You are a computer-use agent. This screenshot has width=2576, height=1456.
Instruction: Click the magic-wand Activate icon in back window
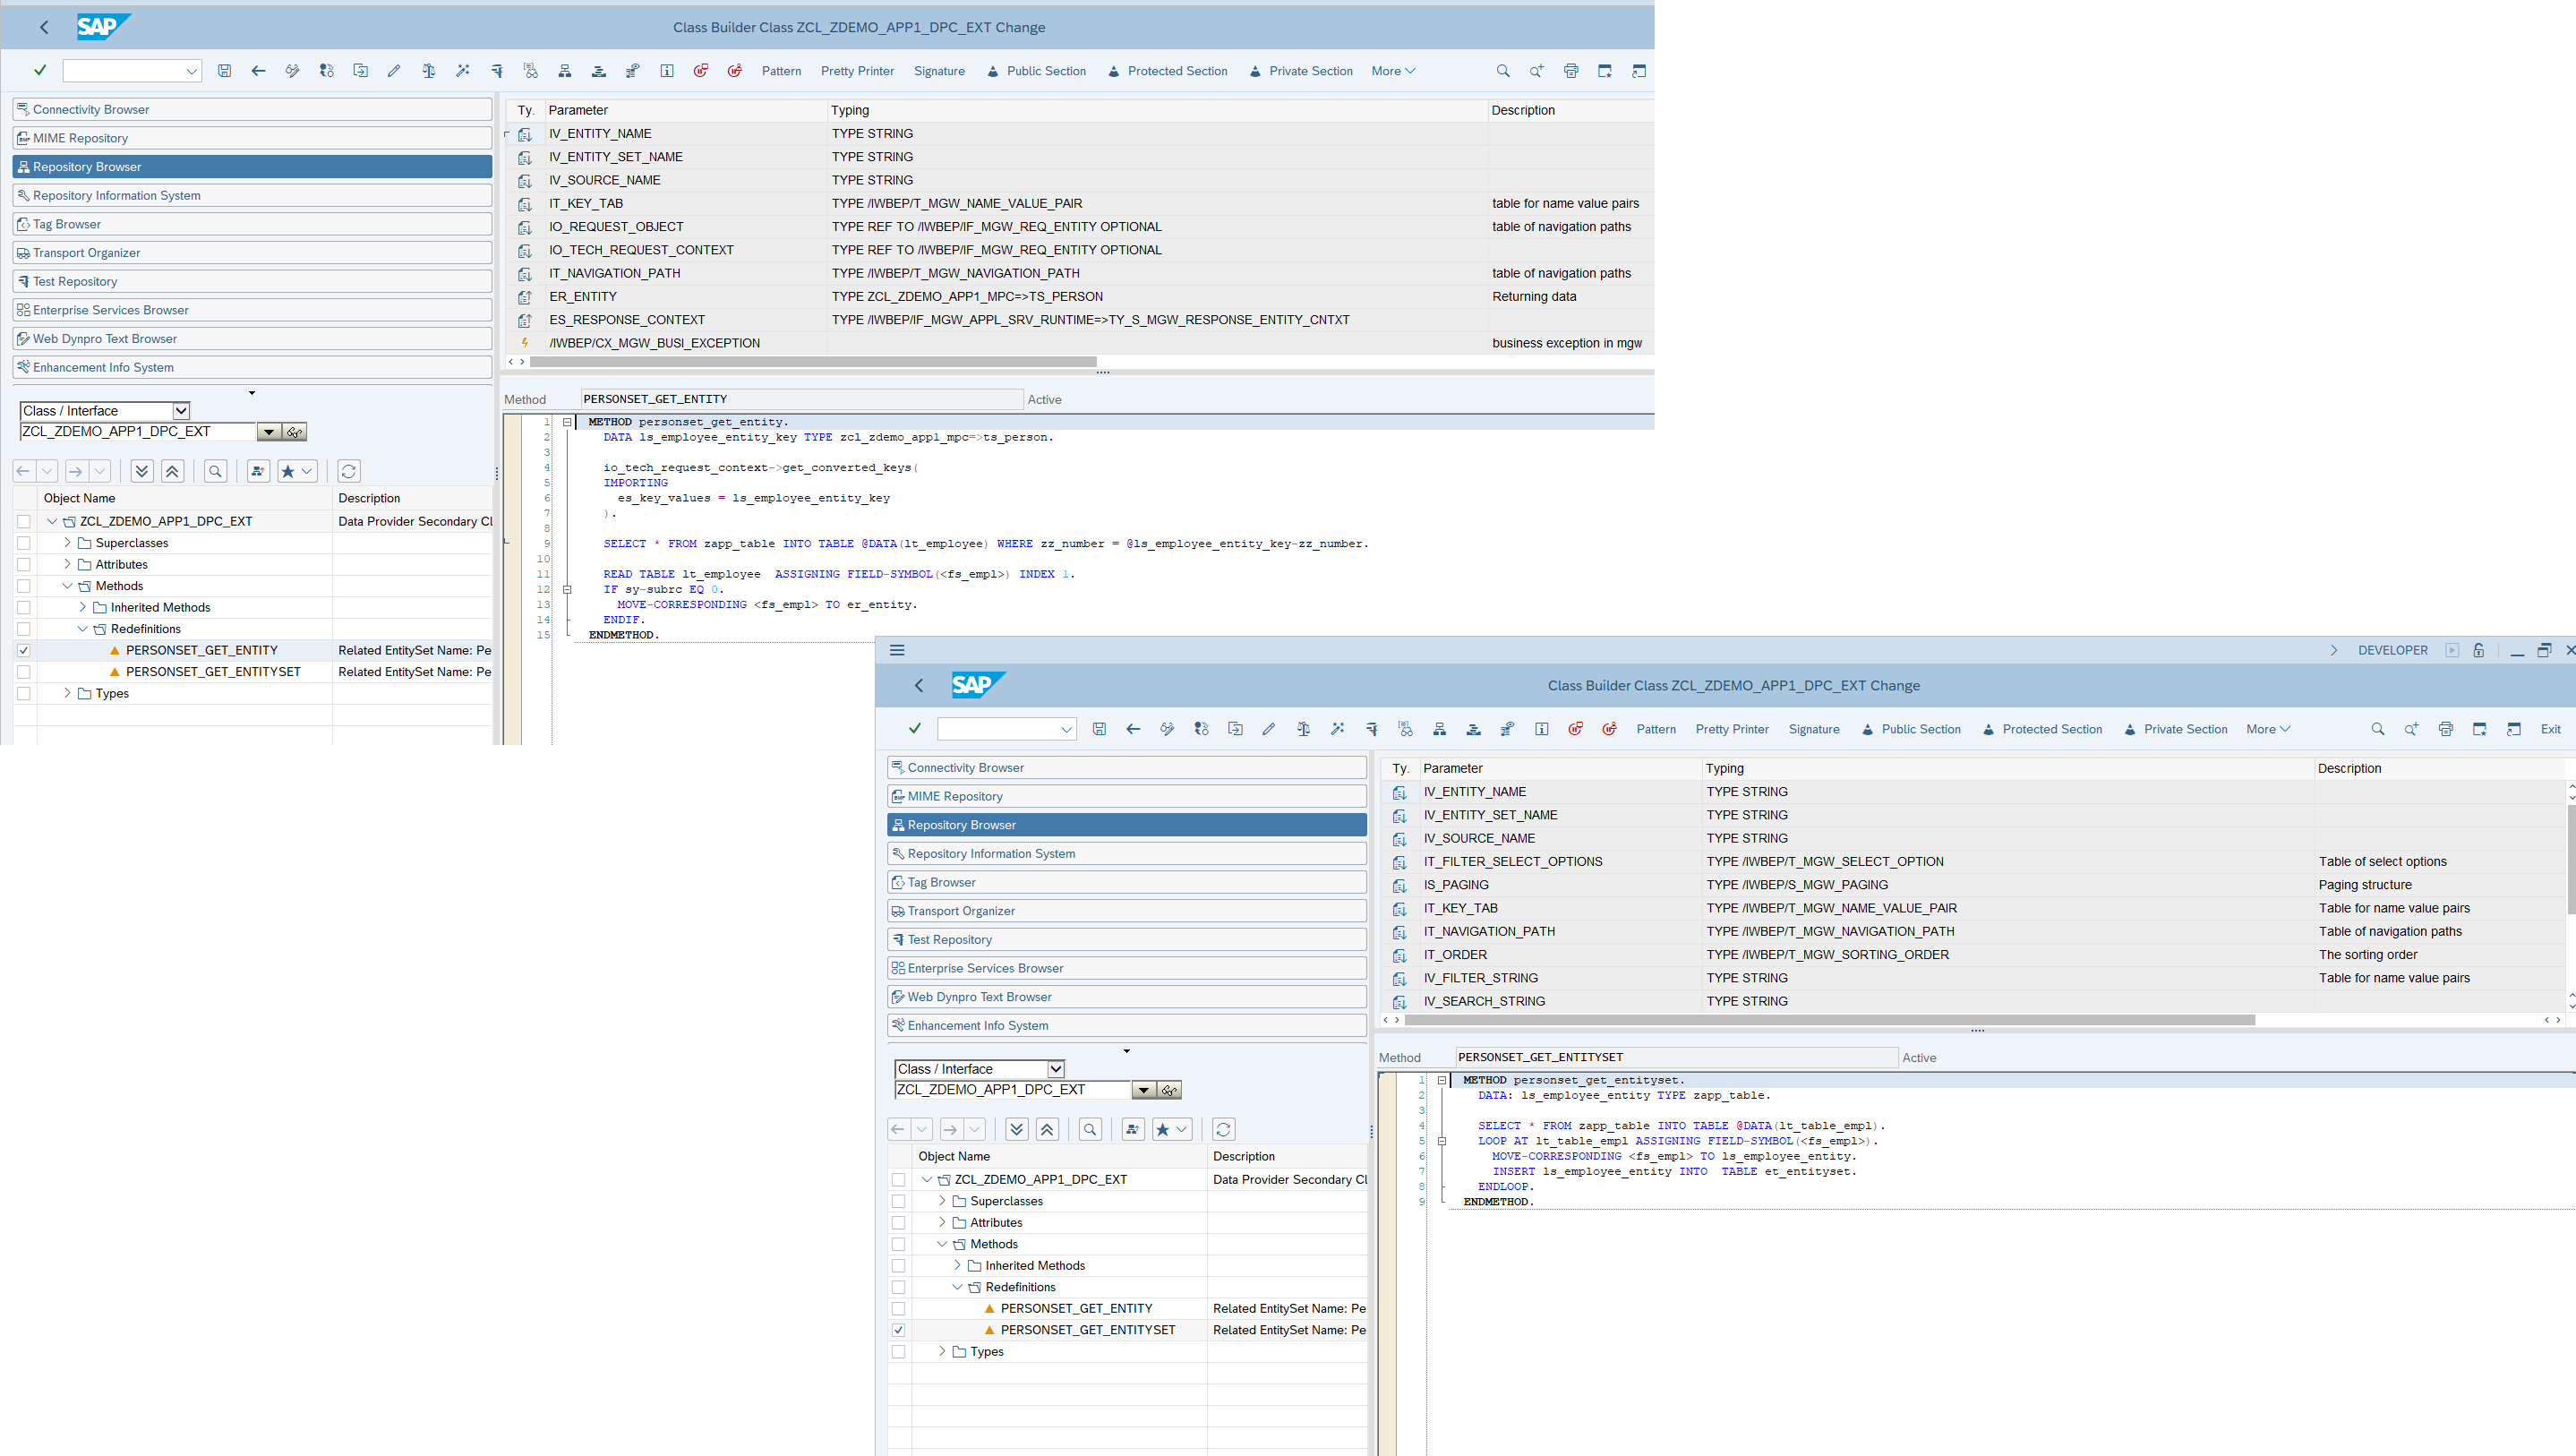point(462,71)
